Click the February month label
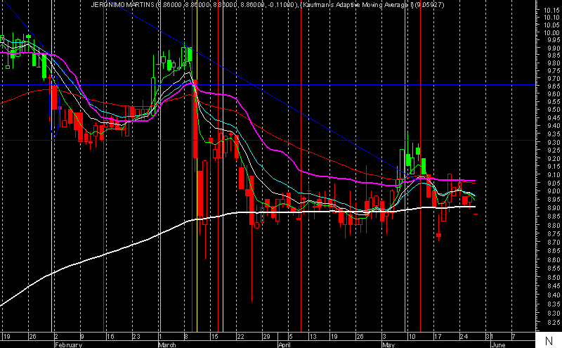The width and height of the screenshot is (562, 348). 68,344
